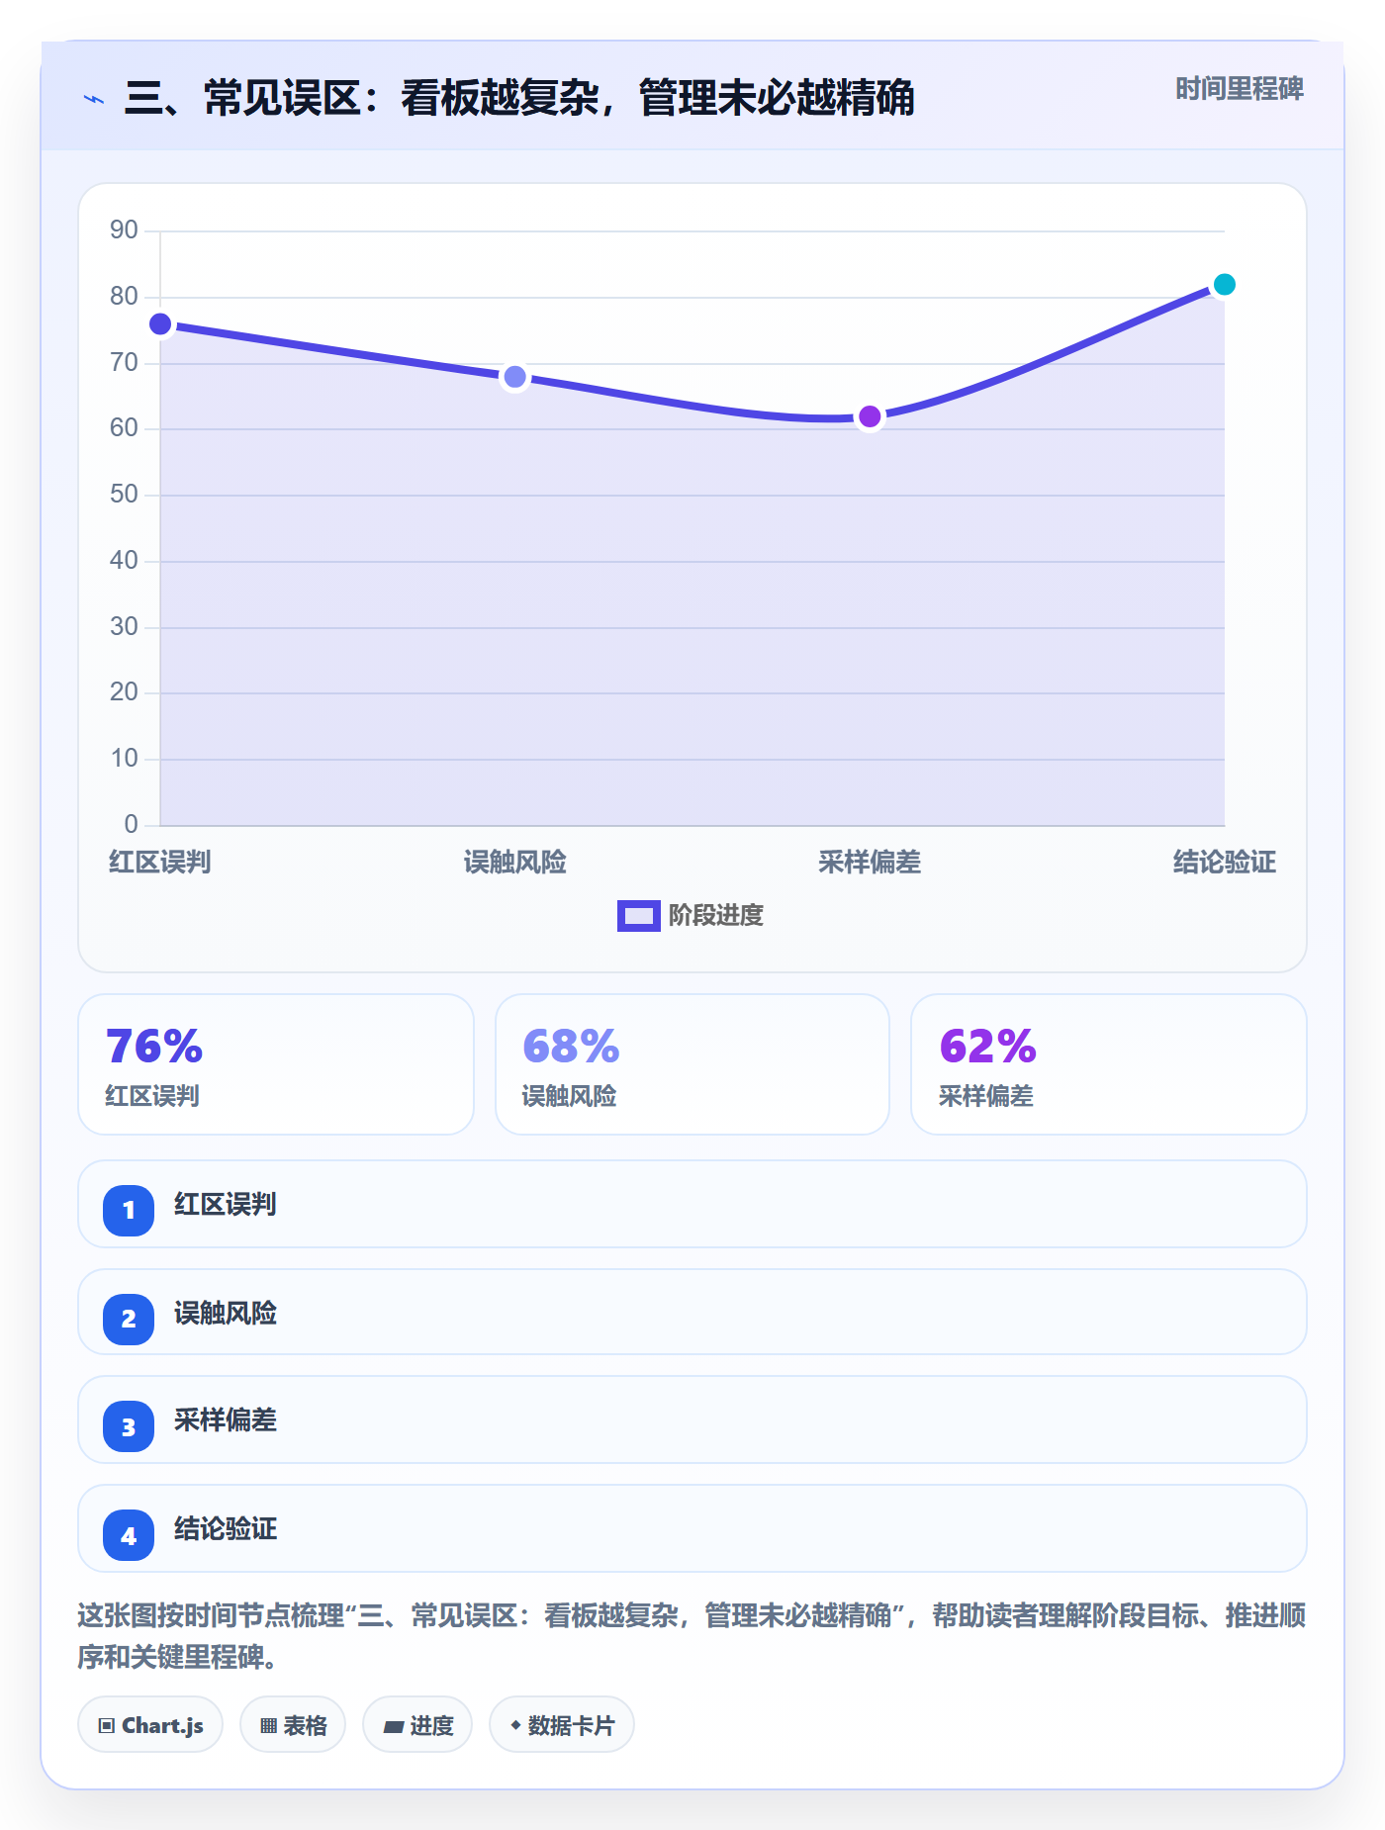This screenshot has width=1385, height=1830.
Task: Click the 表格 tag chip
Action: pyautogui.click(x=293, y=1725)
